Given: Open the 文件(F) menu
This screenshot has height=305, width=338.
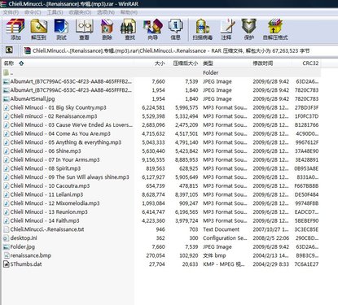Looking at the screenshot, I should tap(11, 12).
